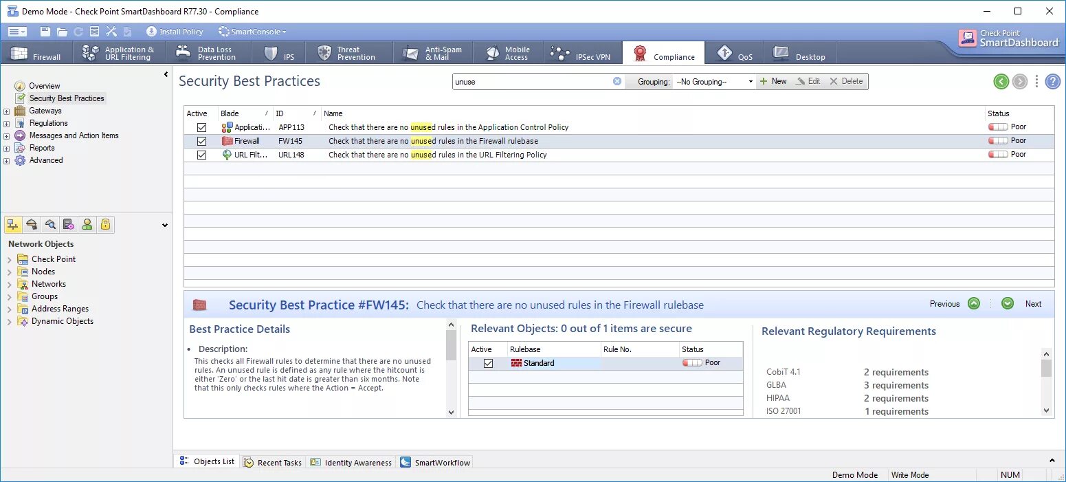Open the Desktop tab
This screenshot has width=1066, height=482.
pos(799,53)
